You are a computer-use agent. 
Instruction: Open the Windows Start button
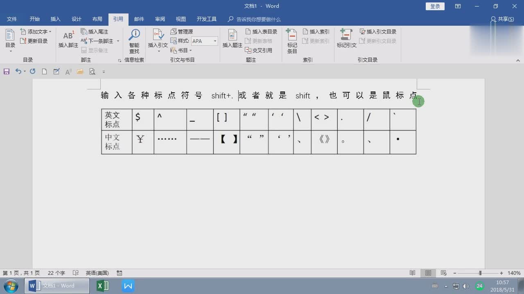tap(11, 286)
